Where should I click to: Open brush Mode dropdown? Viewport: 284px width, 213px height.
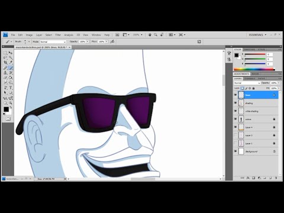(53, 42)
